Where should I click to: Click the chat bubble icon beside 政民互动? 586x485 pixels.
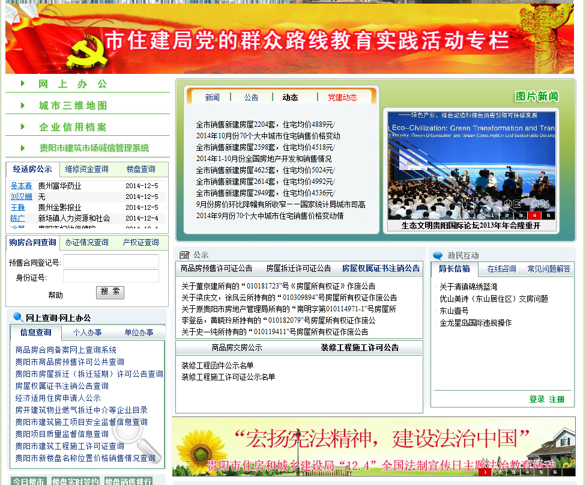[x=438, y=255]
